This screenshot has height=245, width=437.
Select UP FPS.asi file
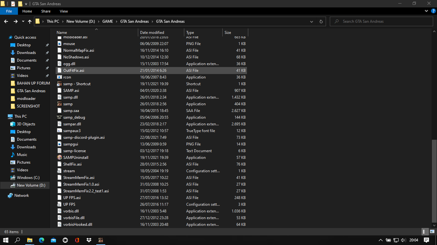151,198
